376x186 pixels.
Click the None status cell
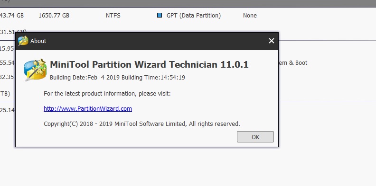(250, 16)
